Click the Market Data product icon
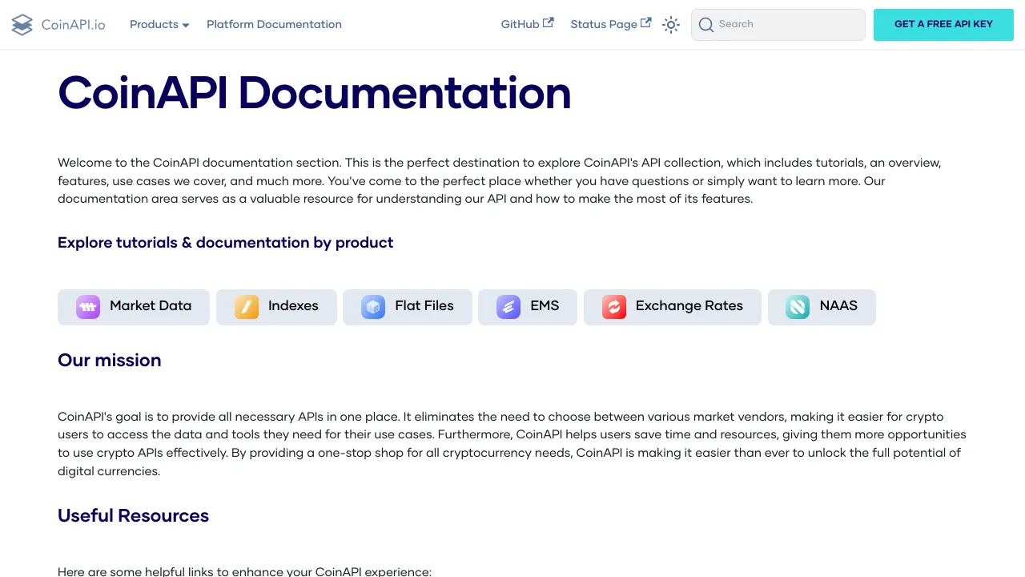This screenshot has width=1025, height=577. coord(88,307)
